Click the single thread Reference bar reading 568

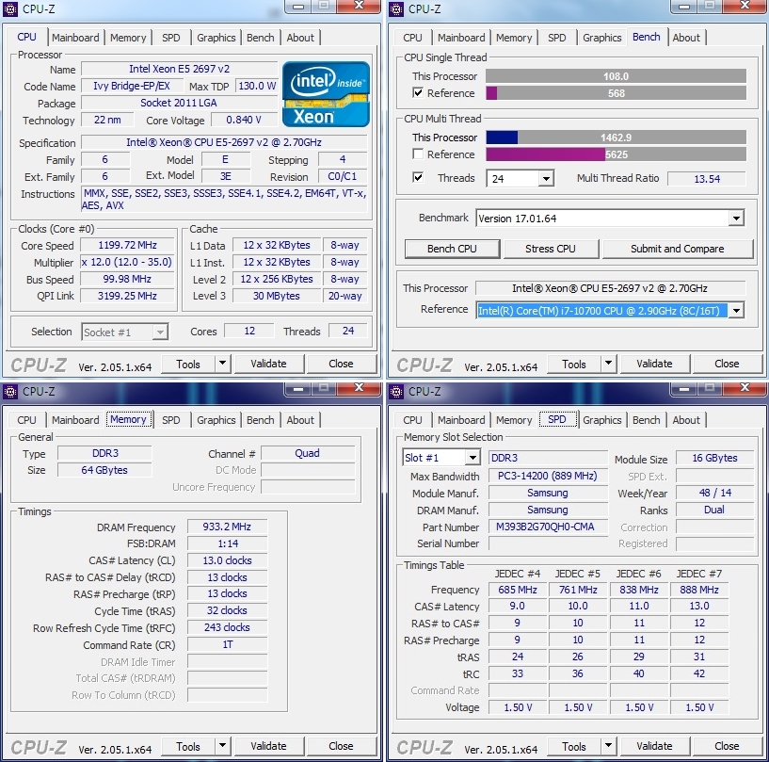tap(616, 93)
